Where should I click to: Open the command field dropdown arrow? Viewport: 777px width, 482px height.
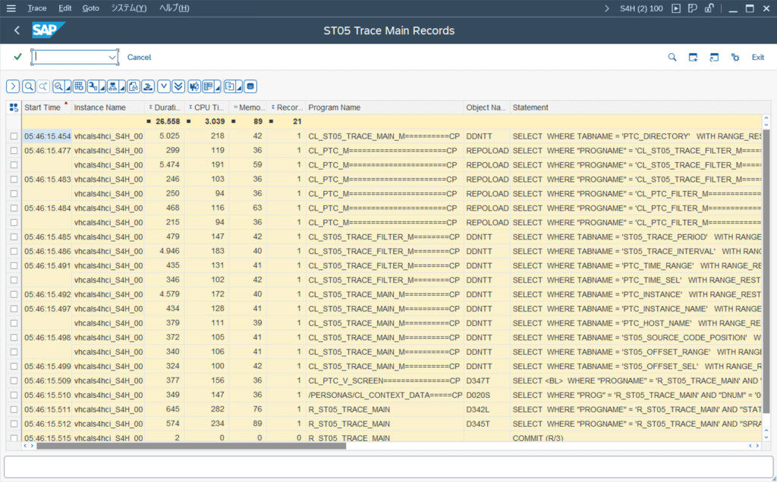click(112, 57)
